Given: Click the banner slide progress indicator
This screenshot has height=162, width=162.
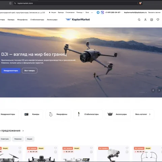Looking at the screenshot, I should [x=143, y=92].
